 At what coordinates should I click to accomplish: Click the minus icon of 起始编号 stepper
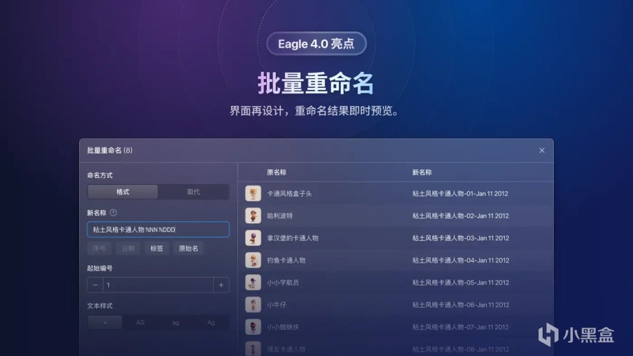[x=96, y=285]
